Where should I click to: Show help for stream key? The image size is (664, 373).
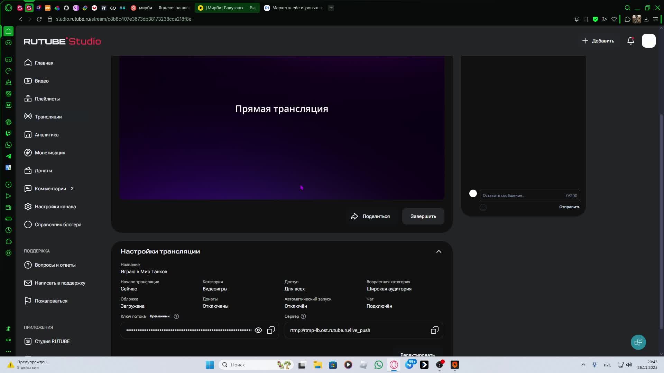coord(176,317)
